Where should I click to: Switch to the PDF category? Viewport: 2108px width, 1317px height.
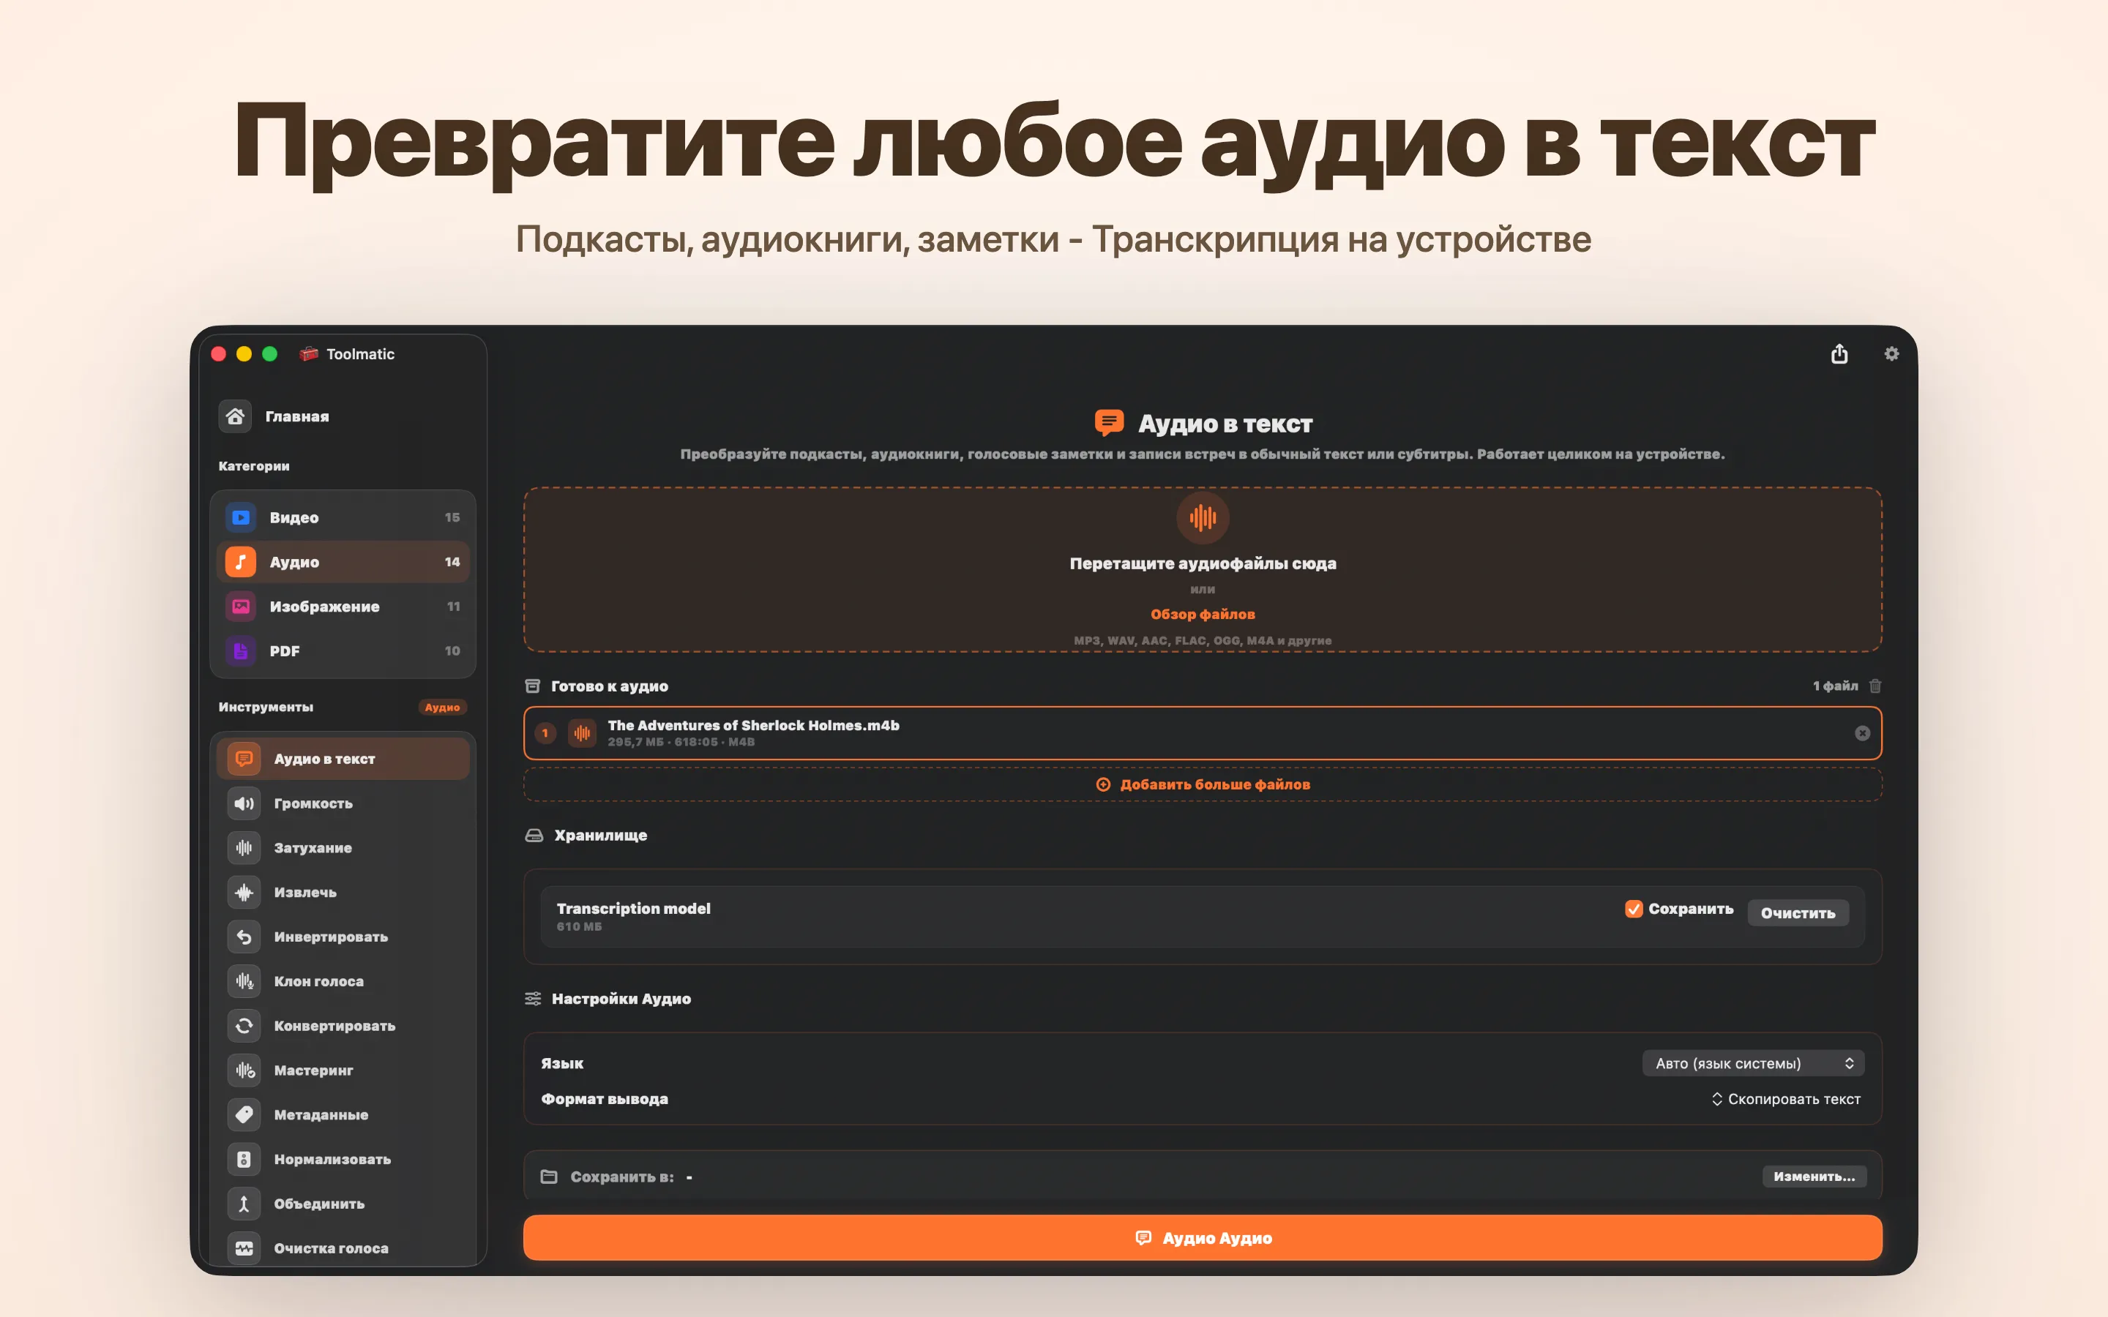click(x=343, y=650)
